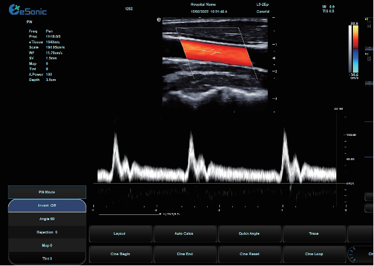Adjust the Angle 60 setting
The height and width of the screenshot is (266, 374).
click(x=47, y=219)
